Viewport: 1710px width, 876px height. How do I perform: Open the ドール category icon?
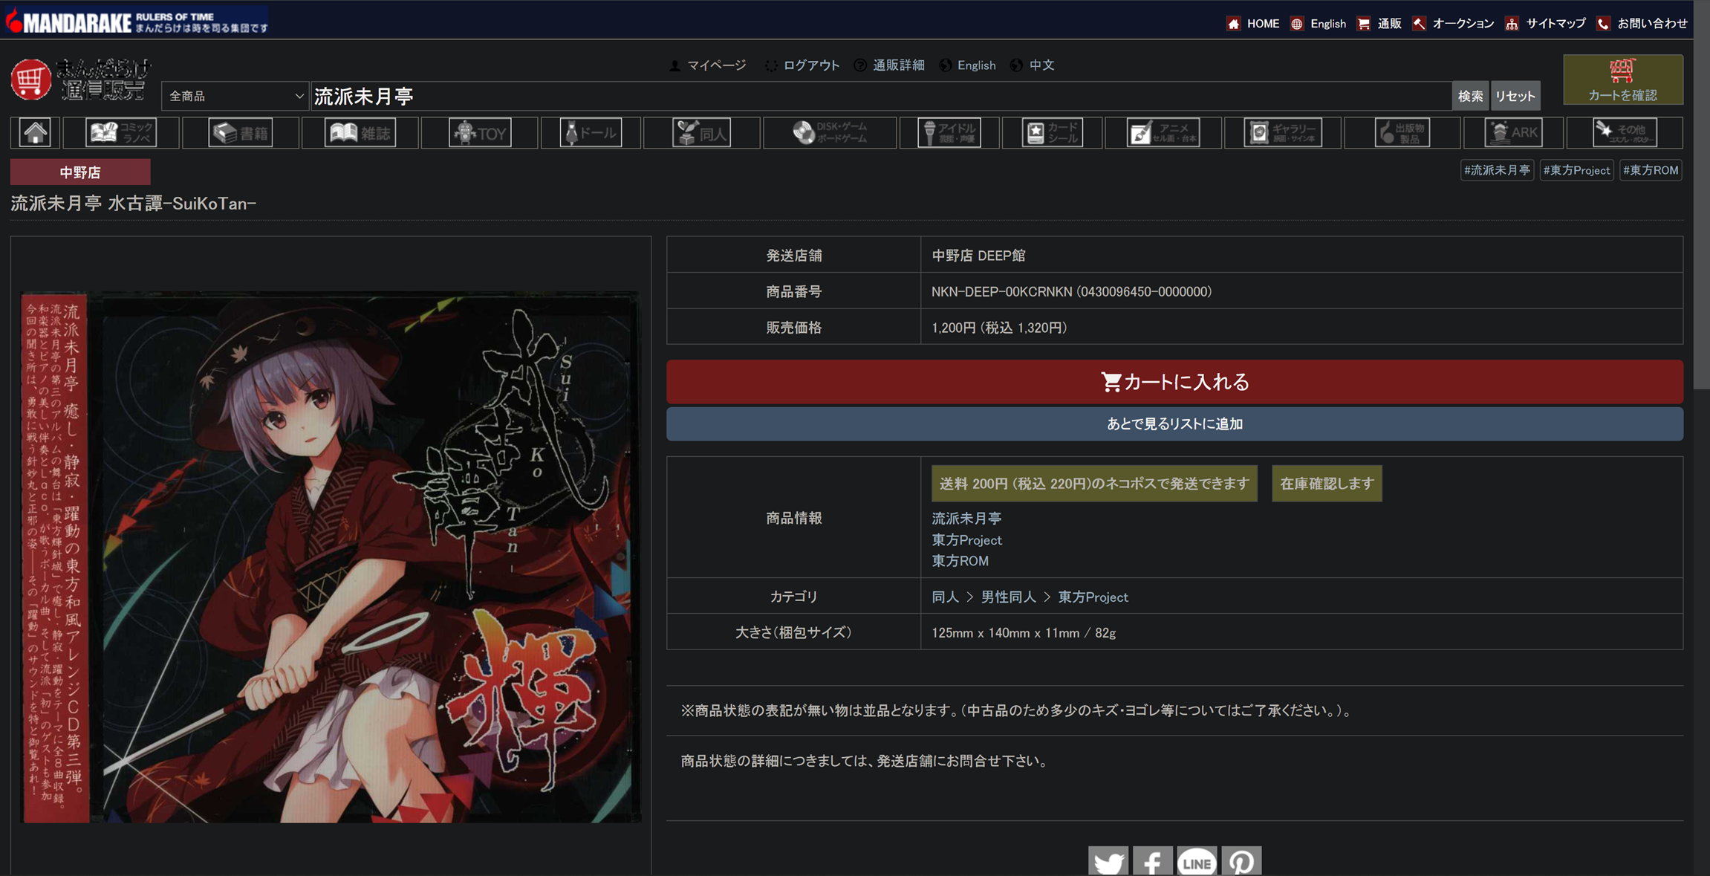click(x=591, y=133)
